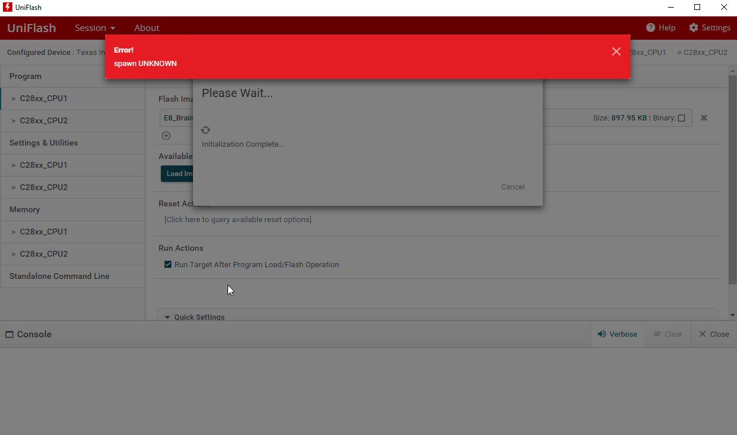Viewport: 737px width, 435px height.
Task: Toggle Verbose console output
Action: (618, 334)
